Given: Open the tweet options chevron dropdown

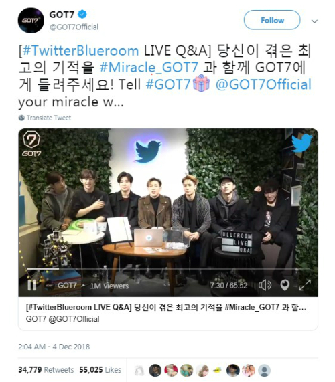Looking at the screenshot, I should pyautogui.click(x=314, y=21).
